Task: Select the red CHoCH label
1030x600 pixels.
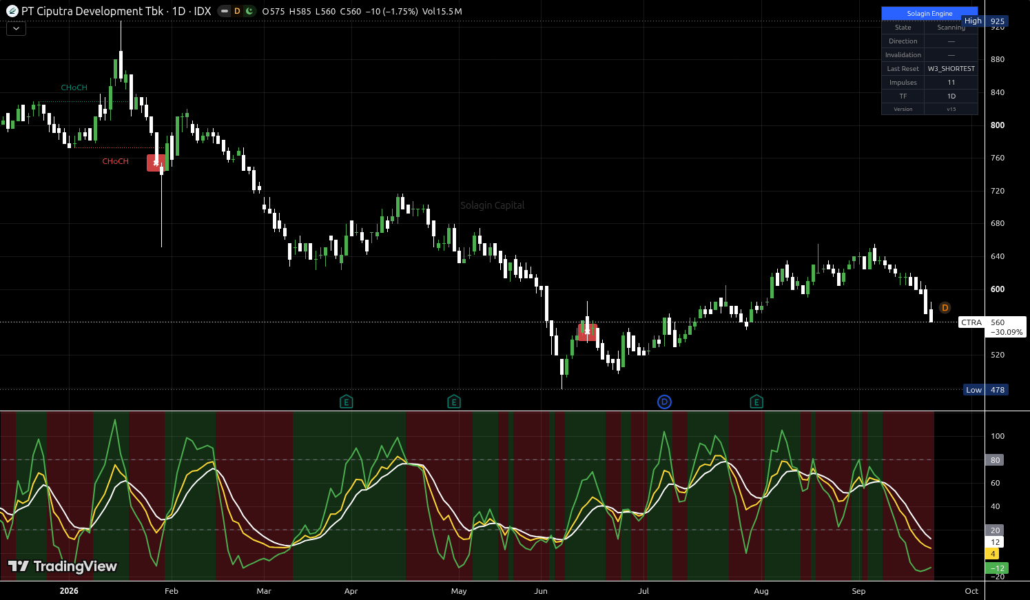Action: [x=116, y=161]
